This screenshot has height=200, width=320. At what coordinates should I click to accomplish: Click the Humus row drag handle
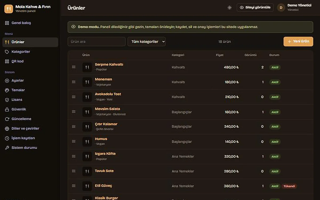74,141
